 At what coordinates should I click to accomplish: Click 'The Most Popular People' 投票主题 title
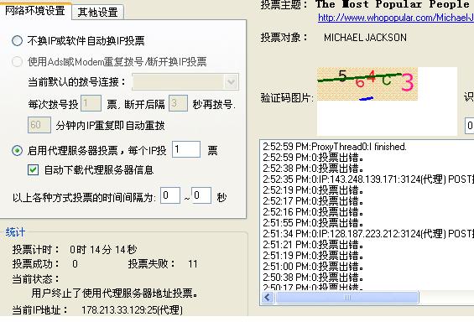click(x=393, y=4)
